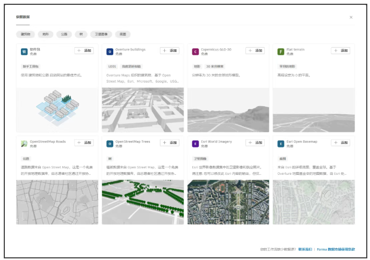This screenshot has height=260, width=370.
Task: Open the Flat terrain preview image
Action: pyautogui.click(x=314, y=110)
